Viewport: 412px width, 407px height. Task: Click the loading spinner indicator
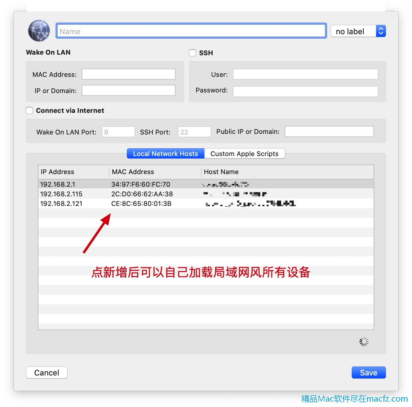click(x=364, y=342)
